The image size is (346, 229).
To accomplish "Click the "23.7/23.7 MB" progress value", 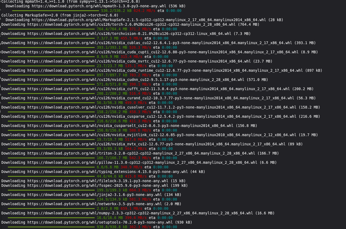I will [110, 66].
